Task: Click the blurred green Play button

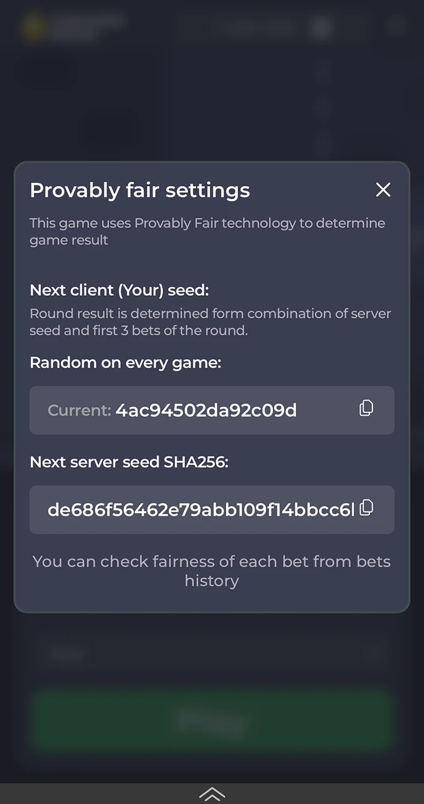Action: (x=212, y=720)
